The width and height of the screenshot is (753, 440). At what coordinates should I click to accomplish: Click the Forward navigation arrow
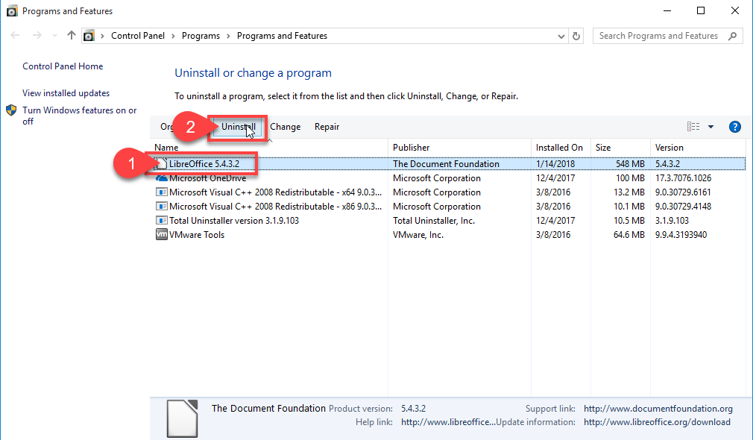point(37,36)
